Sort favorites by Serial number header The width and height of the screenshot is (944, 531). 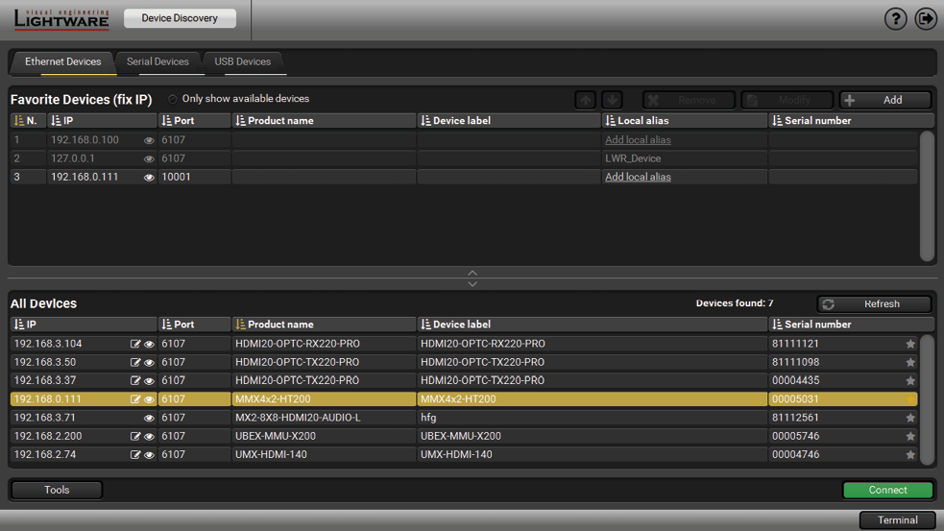point(851,120)
